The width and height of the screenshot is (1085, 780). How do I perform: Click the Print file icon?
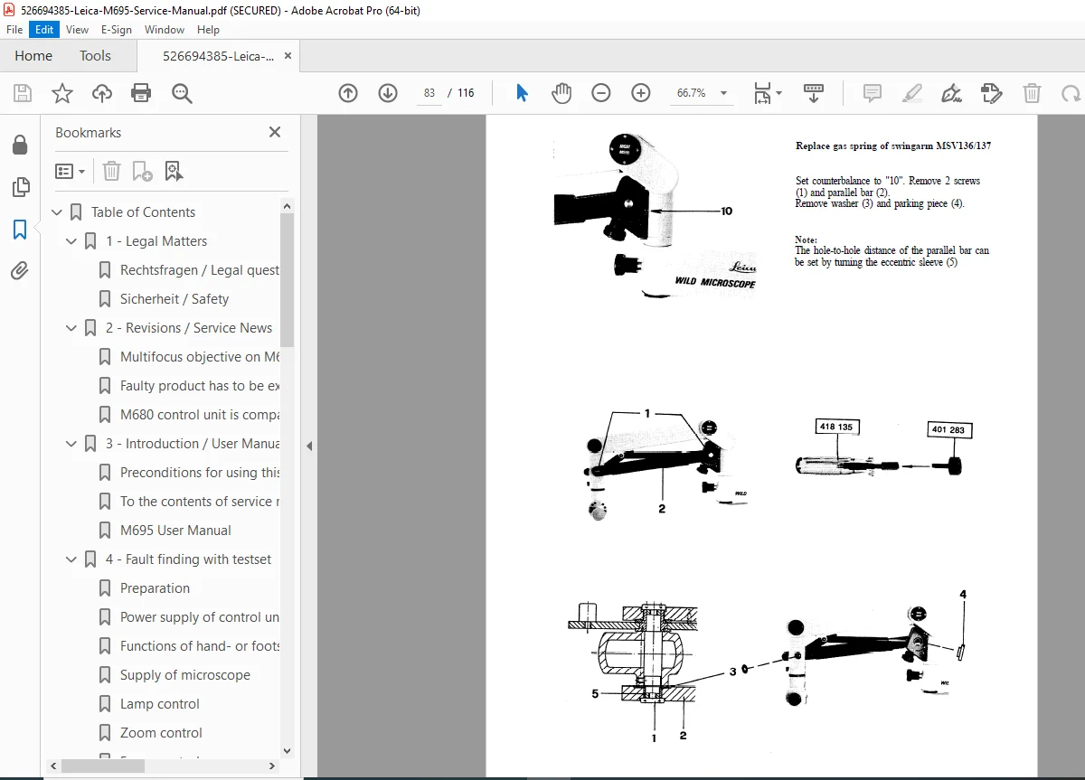pos(141,93)
